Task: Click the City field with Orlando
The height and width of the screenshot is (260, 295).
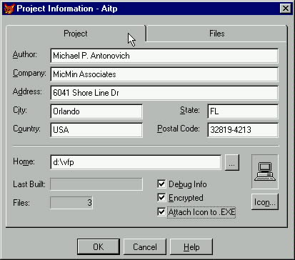Action: pos(96,111)
